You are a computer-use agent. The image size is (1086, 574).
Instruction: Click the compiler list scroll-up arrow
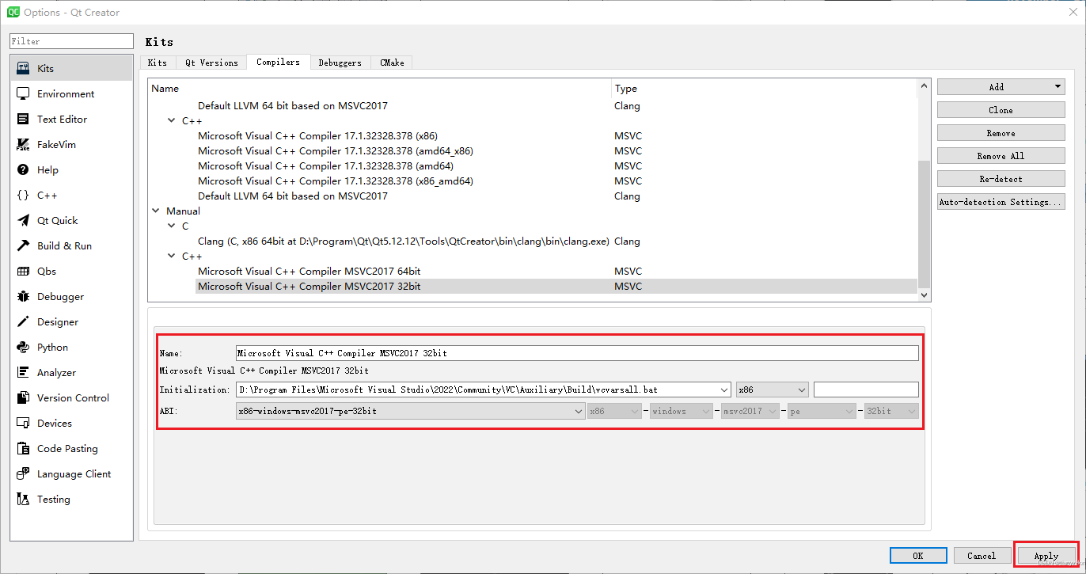[924, 86]
